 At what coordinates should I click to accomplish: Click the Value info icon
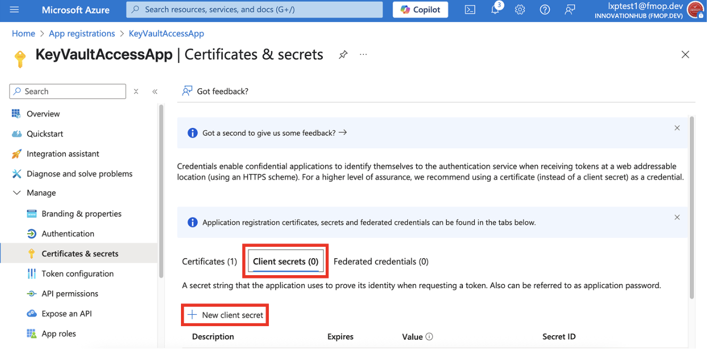click(x=429, y=336)
